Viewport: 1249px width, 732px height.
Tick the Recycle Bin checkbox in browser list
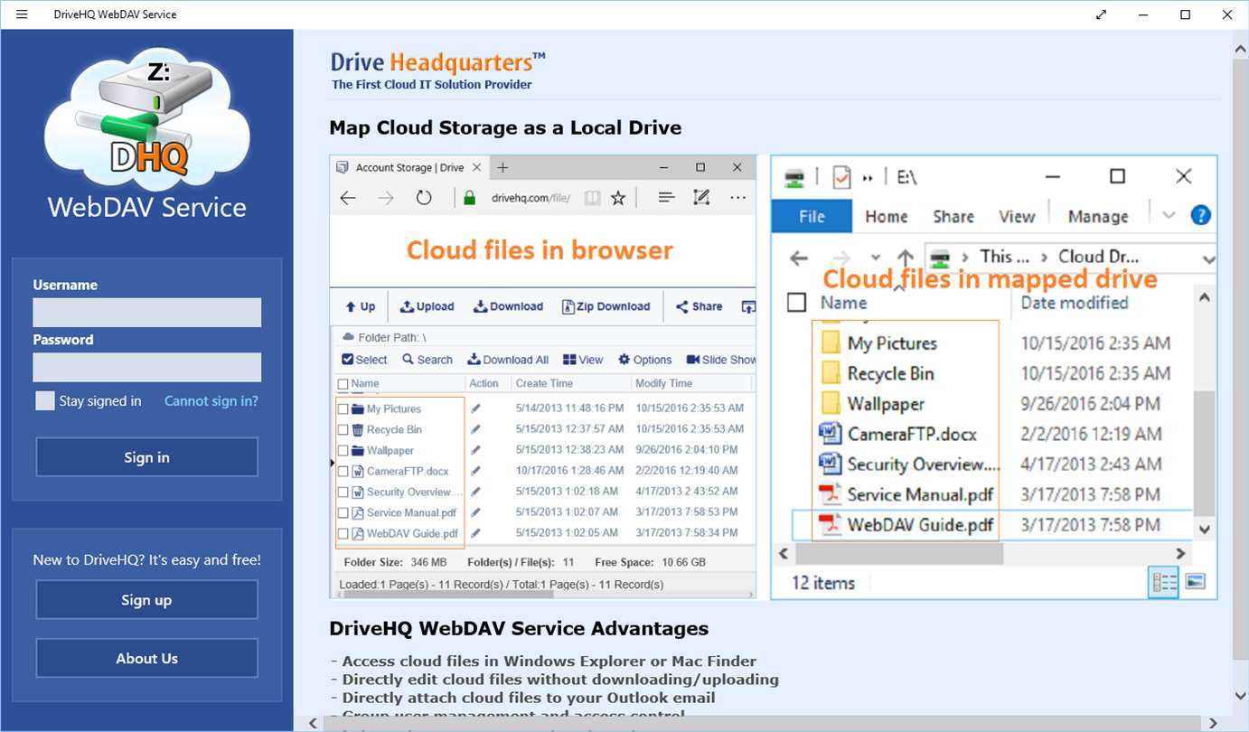click(343, 430)
